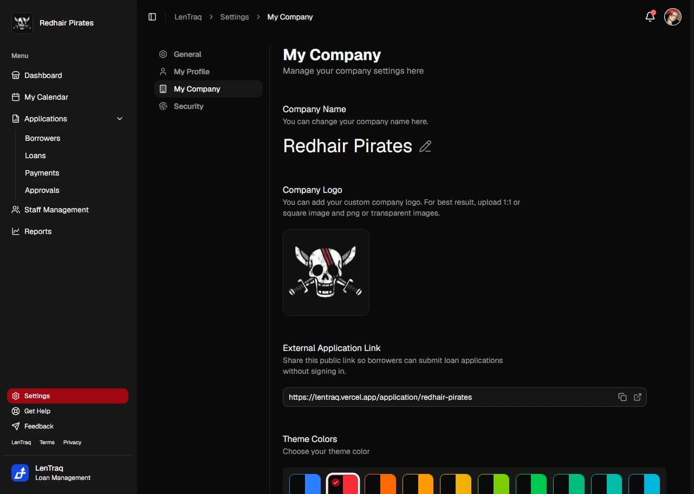The image size is (694, 494).
Task: Click the Settings breadcrumb
Action: (235, 17)
